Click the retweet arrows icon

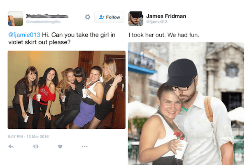[36, 147]
